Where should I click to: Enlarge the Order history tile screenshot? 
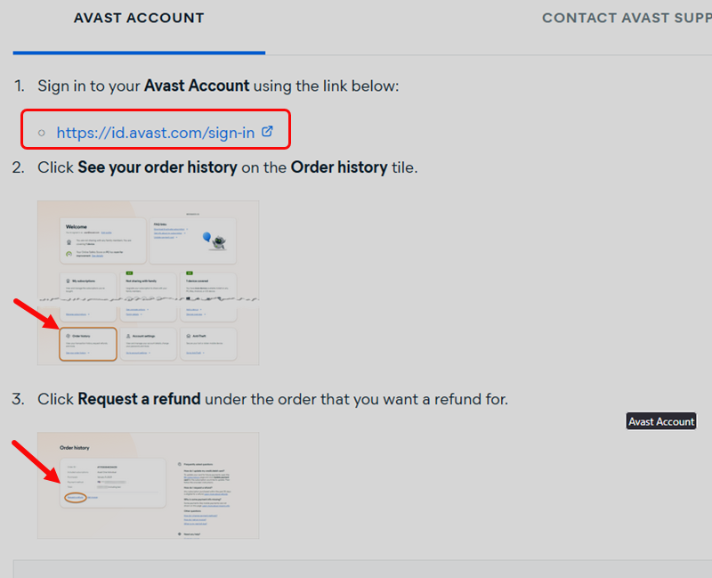click(149, 282)
